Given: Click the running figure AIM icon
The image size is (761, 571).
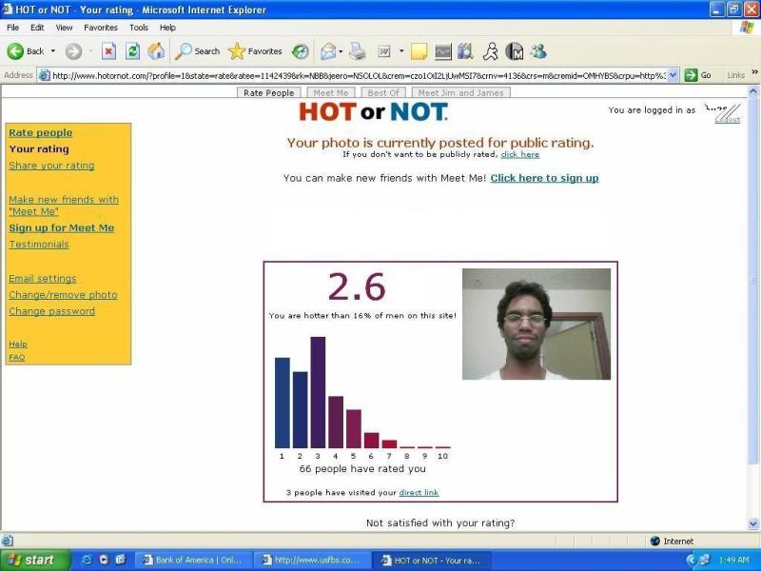Looking at the screenshot, I should [x=491, y=51].
